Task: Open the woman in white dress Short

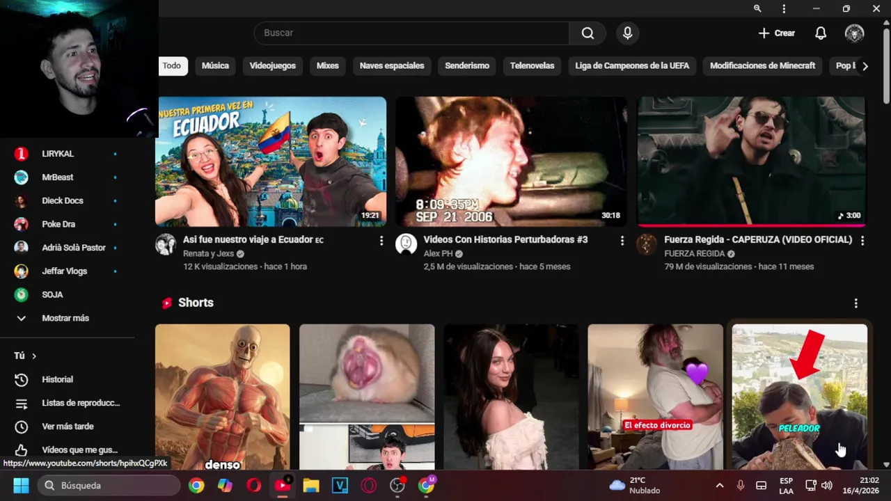Action: pyautogui.click(x=511, y=397)
